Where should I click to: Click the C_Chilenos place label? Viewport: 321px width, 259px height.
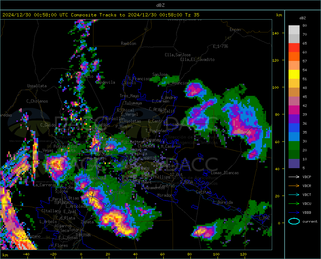point(37,101)
